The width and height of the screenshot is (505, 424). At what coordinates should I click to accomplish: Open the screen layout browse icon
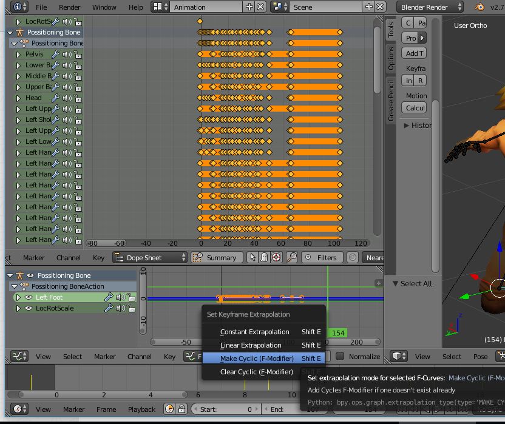[x=160, y=7]
